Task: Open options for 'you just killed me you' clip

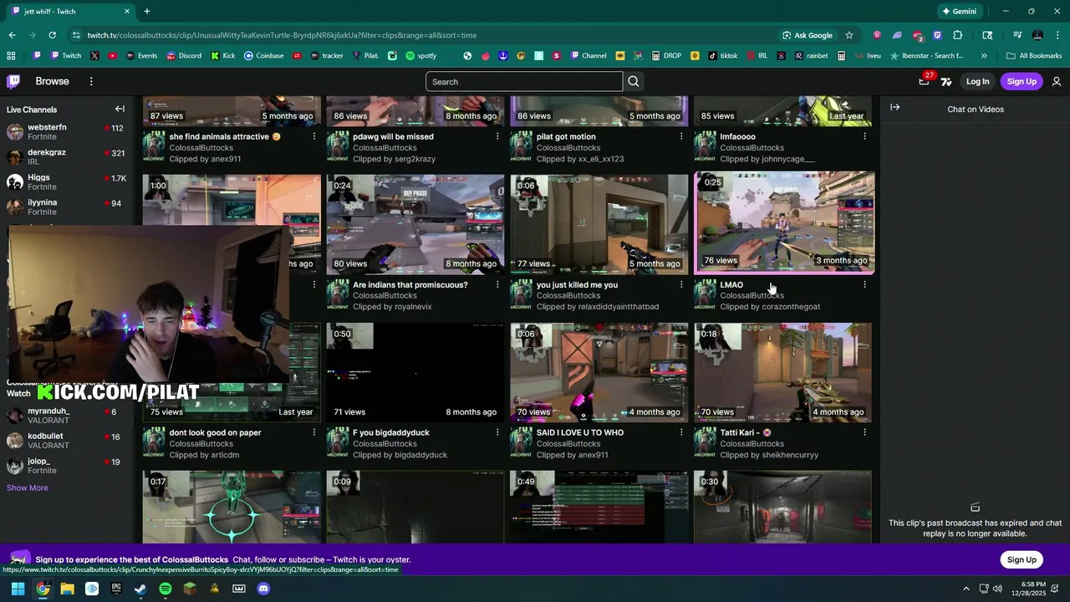Action: coord(681,284)
